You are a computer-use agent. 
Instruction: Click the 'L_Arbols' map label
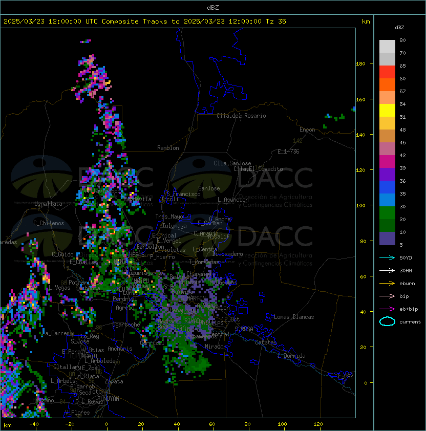63,381
